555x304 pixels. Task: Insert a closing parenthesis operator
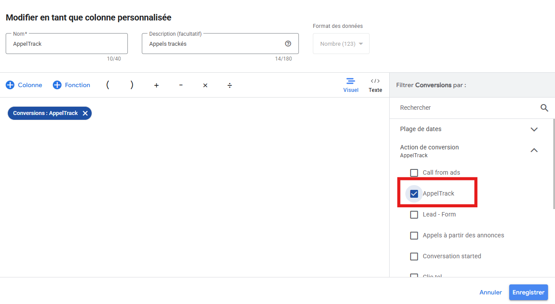(132, 85)
